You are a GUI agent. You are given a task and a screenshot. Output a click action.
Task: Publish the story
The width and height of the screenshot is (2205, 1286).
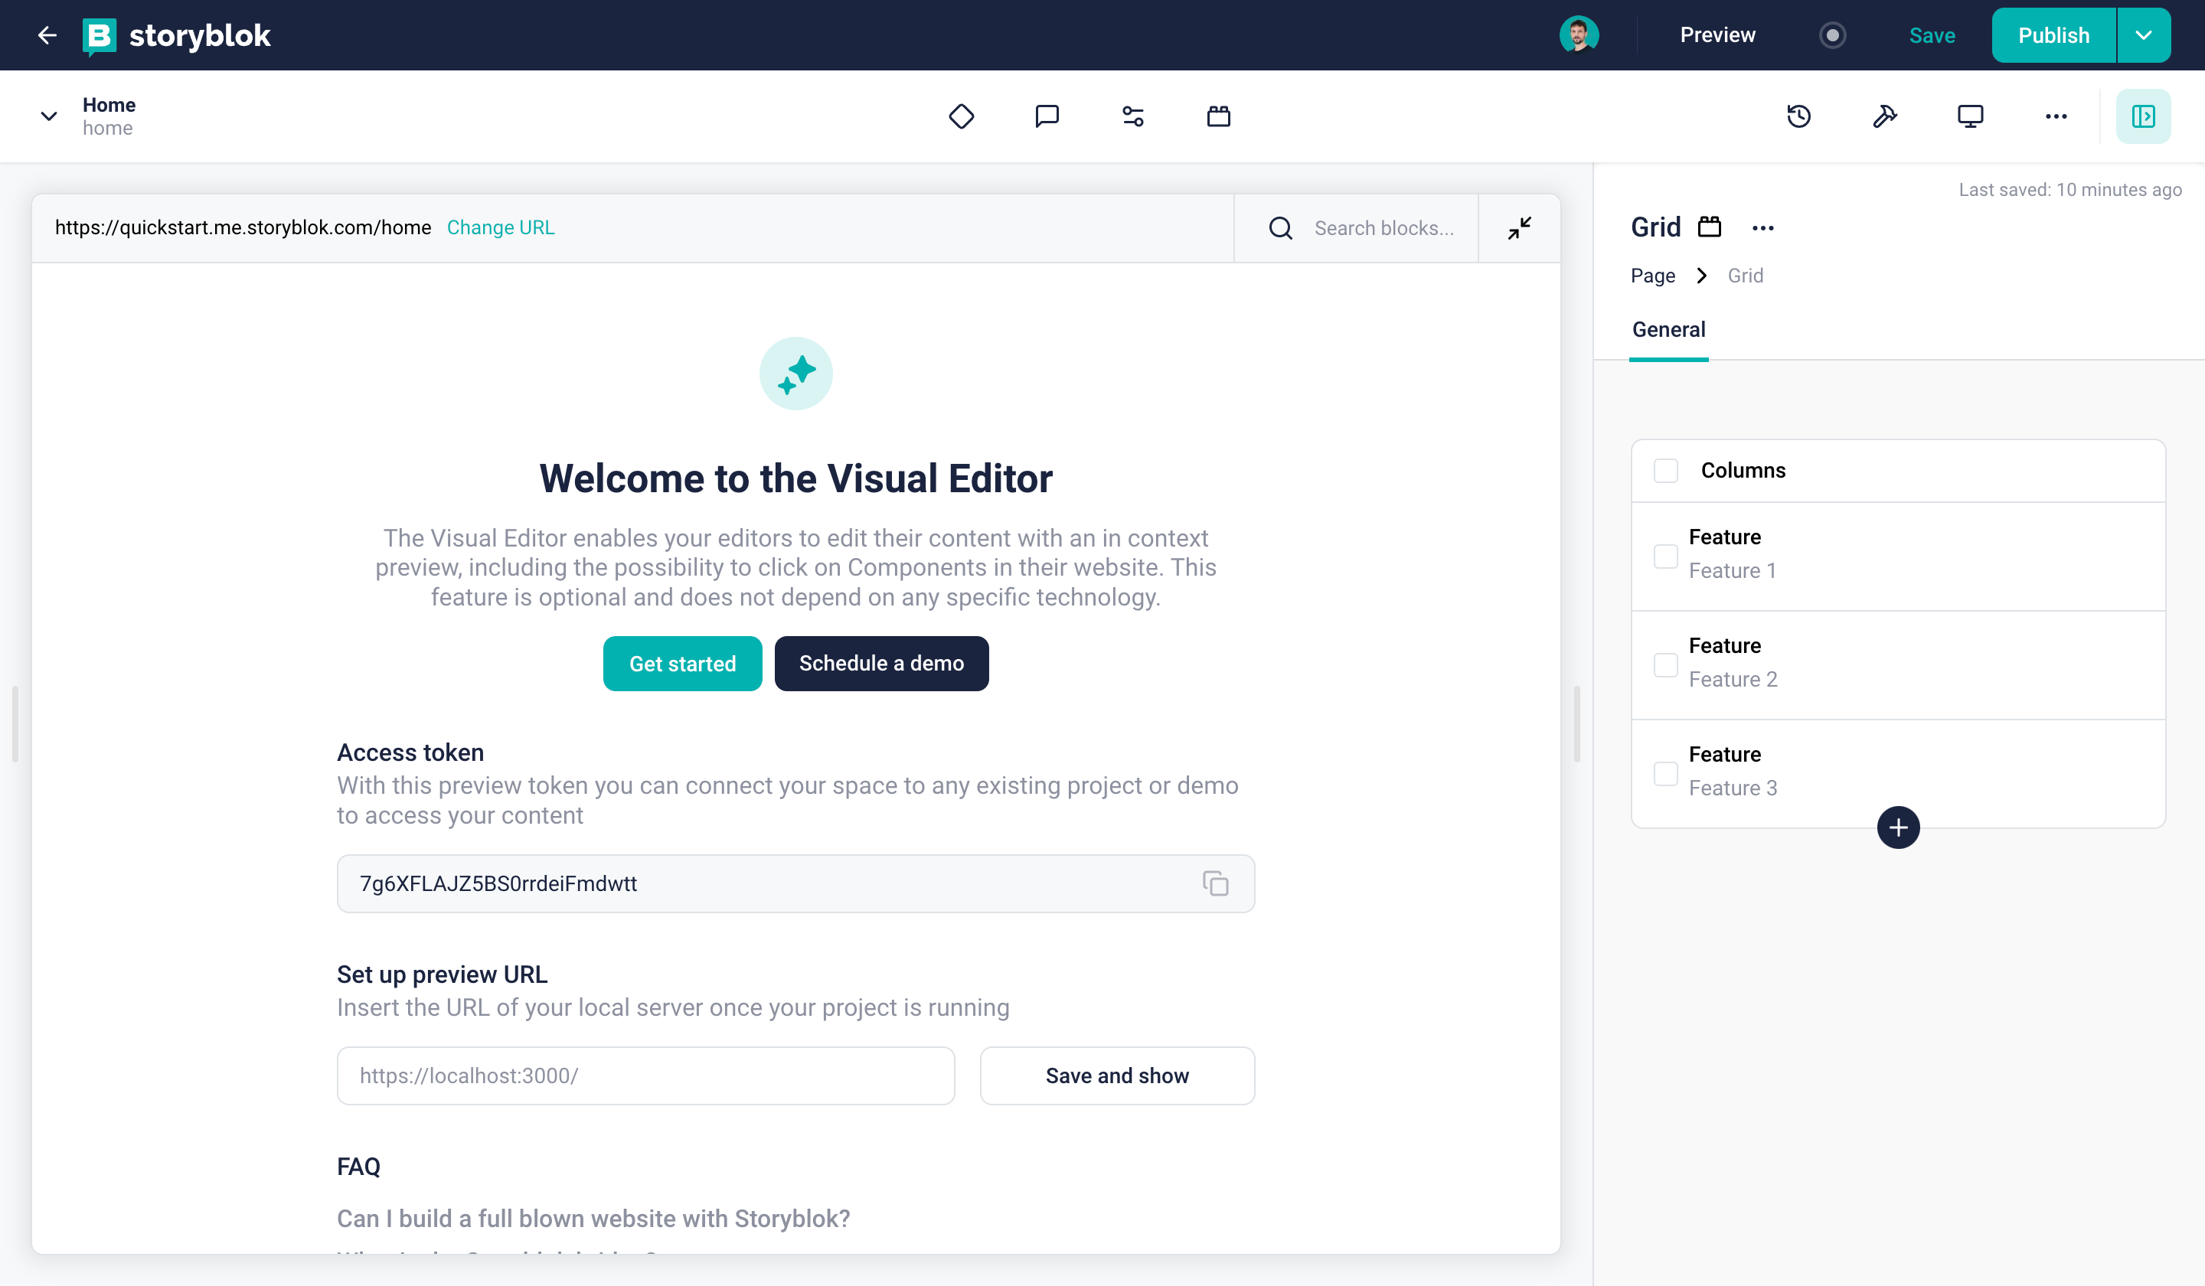(2053, 35)
